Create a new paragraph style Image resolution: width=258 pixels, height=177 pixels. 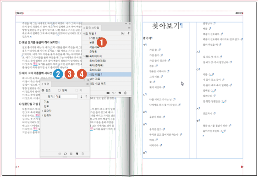click(x=120, y=93)
